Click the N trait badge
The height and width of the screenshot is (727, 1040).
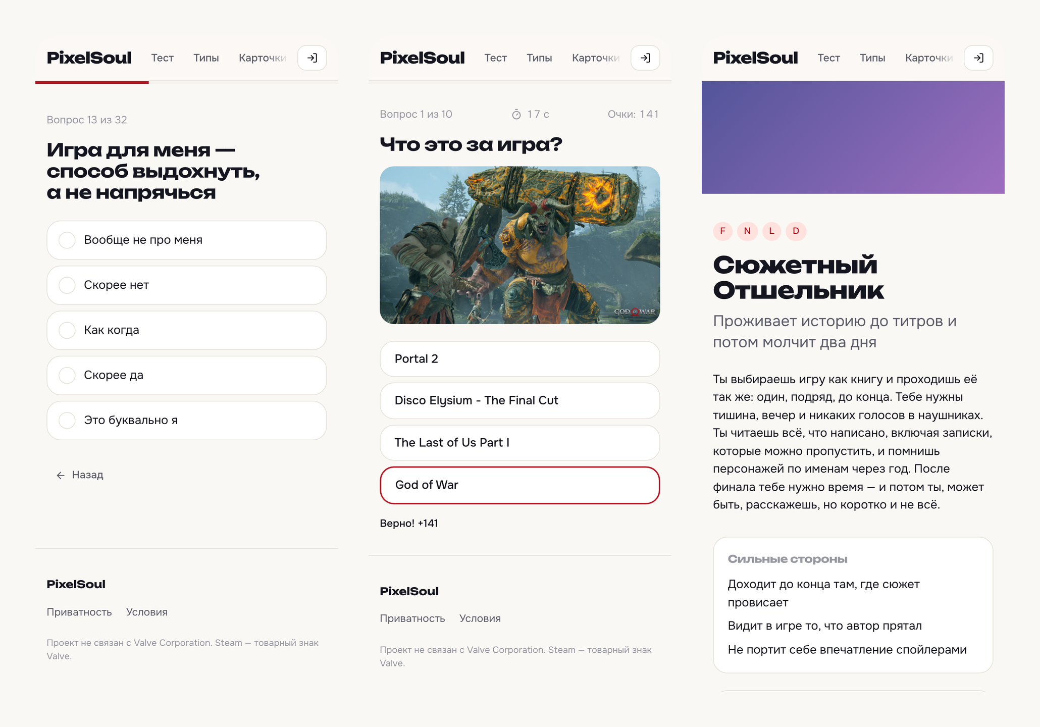[x=747, y=231]
